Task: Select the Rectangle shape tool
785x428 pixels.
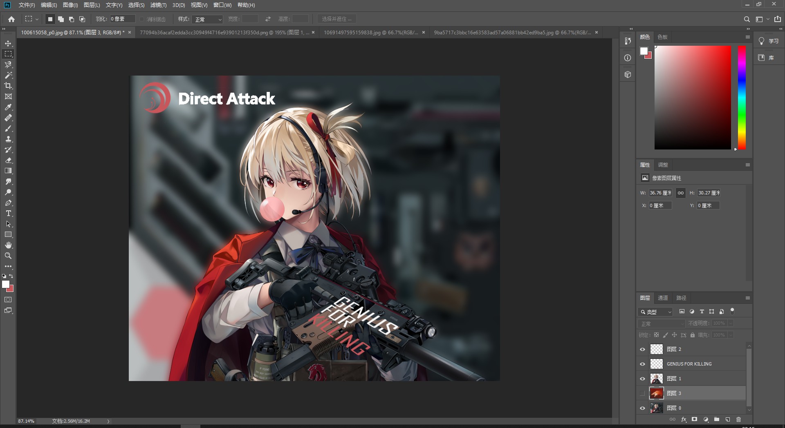Action: pyautogui.click(x=8, y=234)
